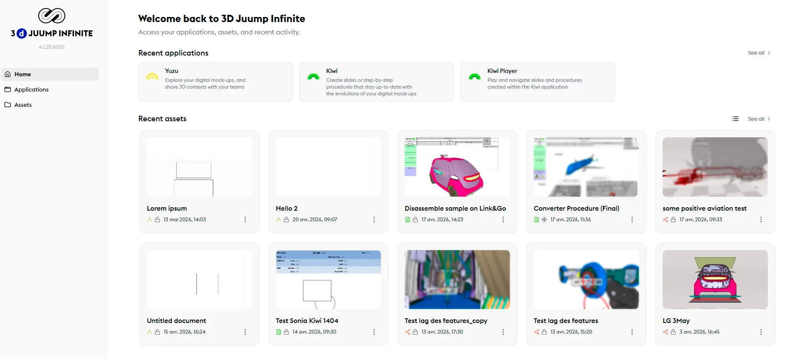This screenshot has height=359, width=809.
Task: Open the Test lag des features_copy thumbnail
Action: click(x=457, y=279)
